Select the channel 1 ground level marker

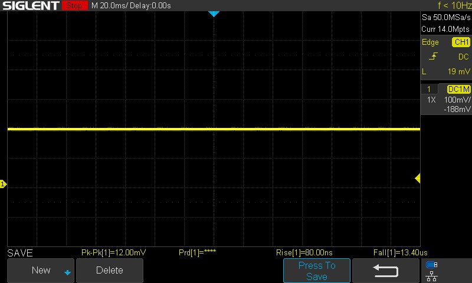pyautogui.click(x=3, y=184)
